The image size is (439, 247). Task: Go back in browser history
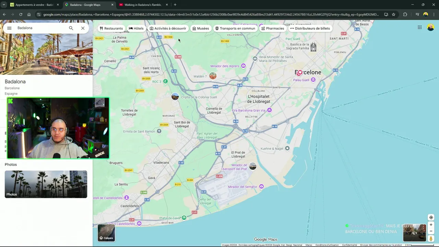coord(4,14)
